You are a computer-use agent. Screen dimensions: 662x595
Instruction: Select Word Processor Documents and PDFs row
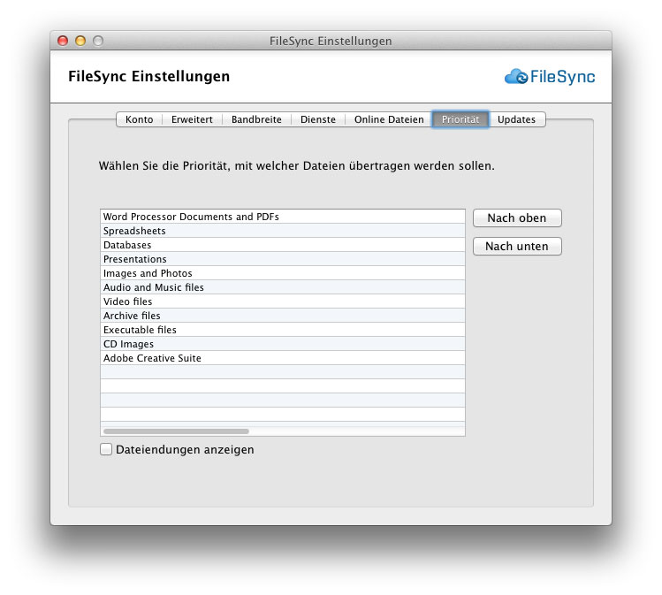[283, 217]
